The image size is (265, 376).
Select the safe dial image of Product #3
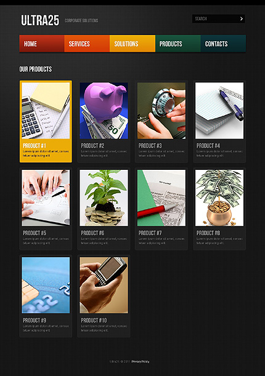pos(161,111)
